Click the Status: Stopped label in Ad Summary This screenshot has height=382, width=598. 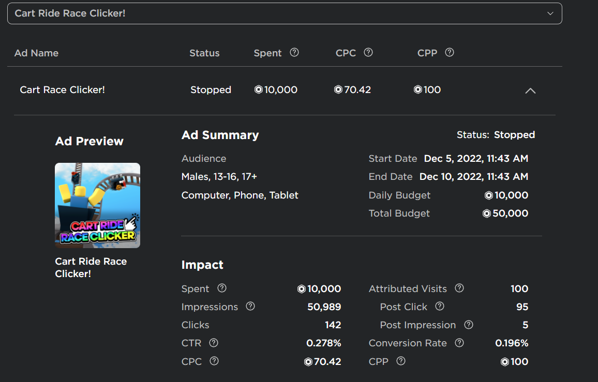coord(496,135)
